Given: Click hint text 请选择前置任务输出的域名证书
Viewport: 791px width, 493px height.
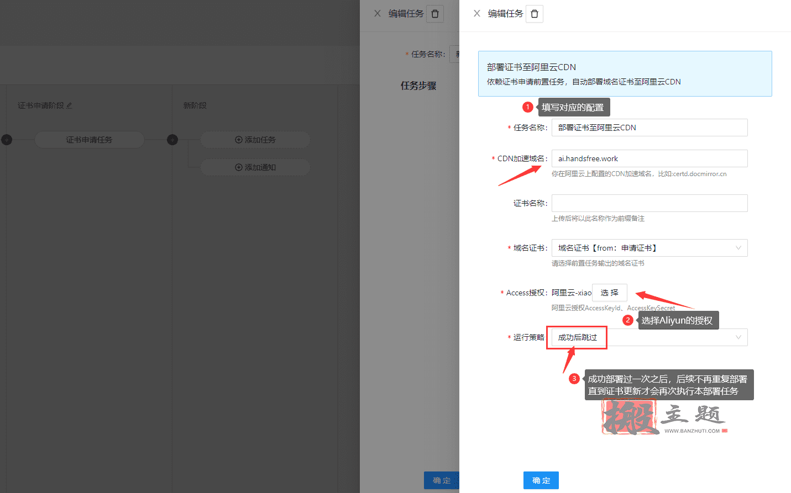Looking at the screenshot, I should [x=598, y=263].
